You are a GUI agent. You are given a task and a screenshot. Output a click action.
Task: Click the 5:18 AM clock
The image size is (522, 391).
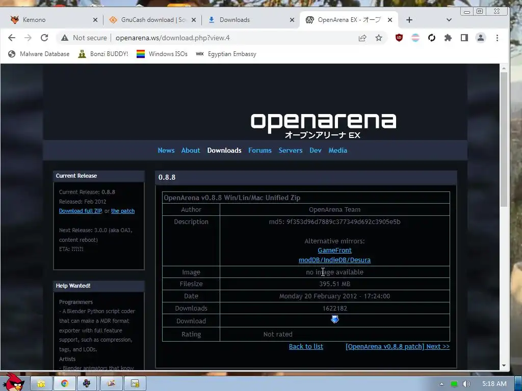click(494, 384)
